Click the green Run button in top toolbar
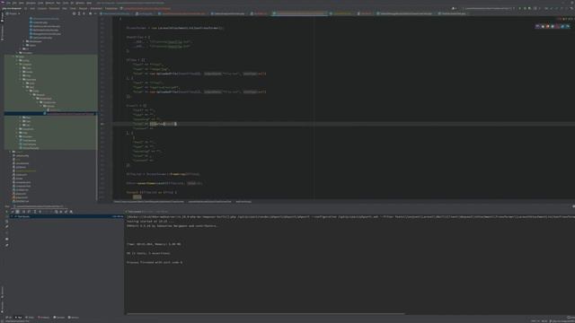 coord(519,8)
